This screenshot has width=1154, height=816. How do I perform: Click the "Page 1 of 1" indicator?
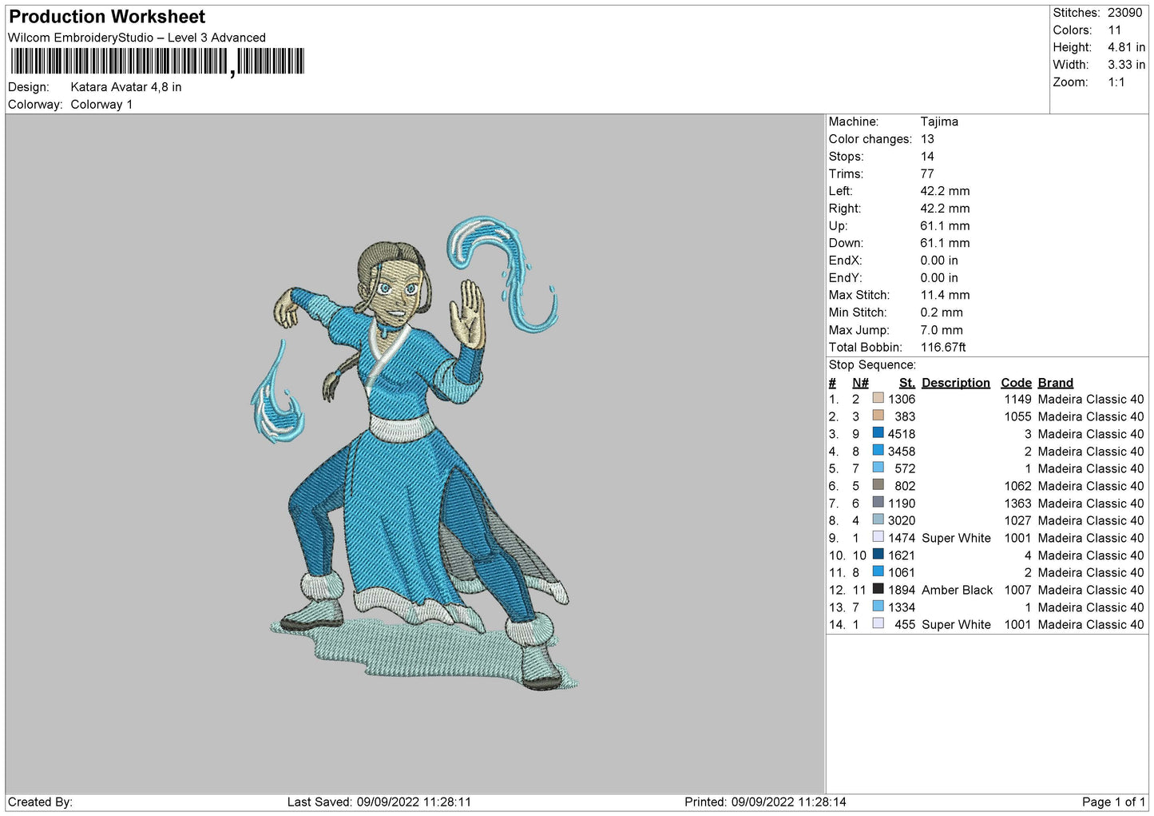tap(1113, 802)
